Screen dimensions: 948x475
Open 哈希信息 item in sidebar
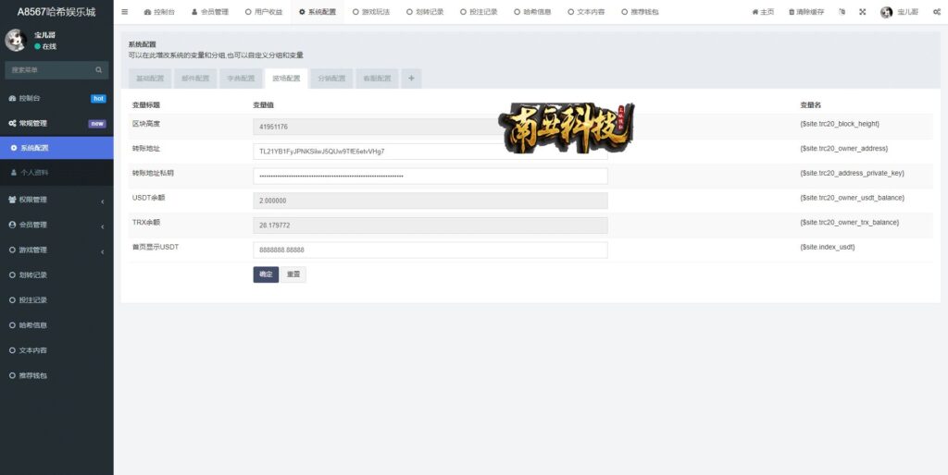point(56,324)
